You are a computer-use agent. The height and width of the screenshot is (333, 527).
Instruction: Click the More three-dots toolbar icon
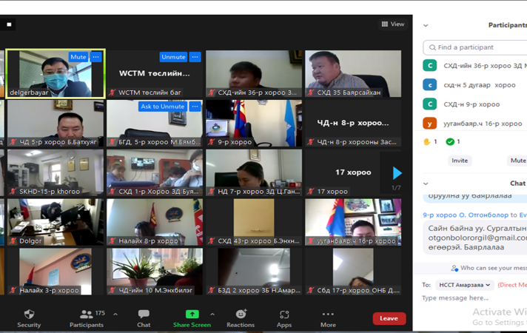point(328,314)
